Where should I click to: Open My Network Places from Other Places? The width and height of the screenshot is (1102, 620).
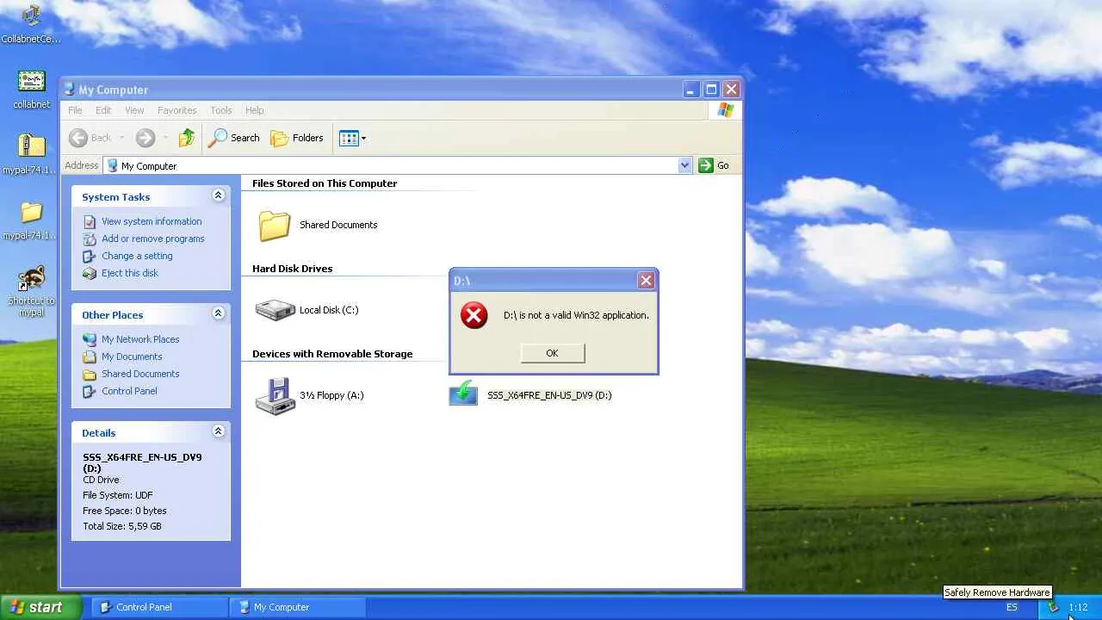tap(140, 339)
